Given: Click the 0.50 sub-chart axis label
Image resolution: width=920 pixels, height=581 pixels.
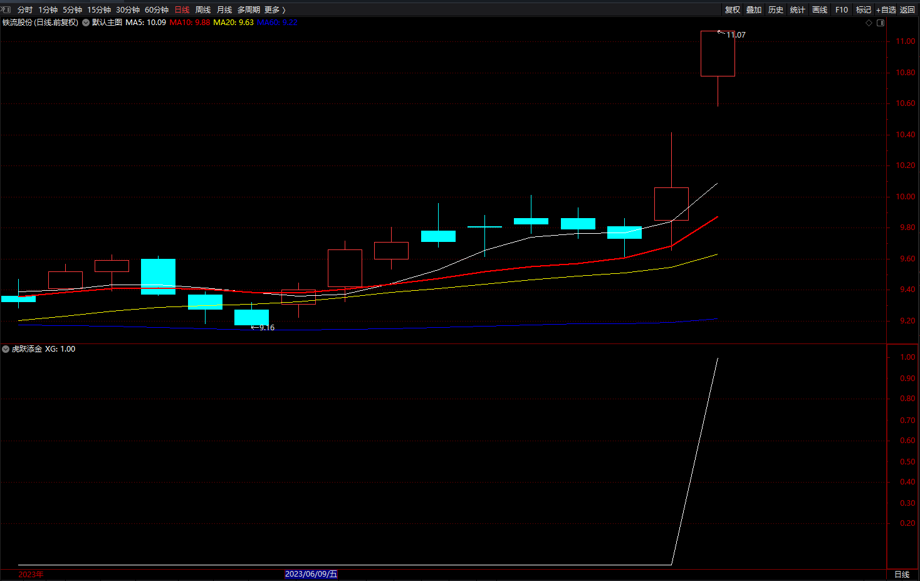Looking at the screenshot, I should 907,462.
